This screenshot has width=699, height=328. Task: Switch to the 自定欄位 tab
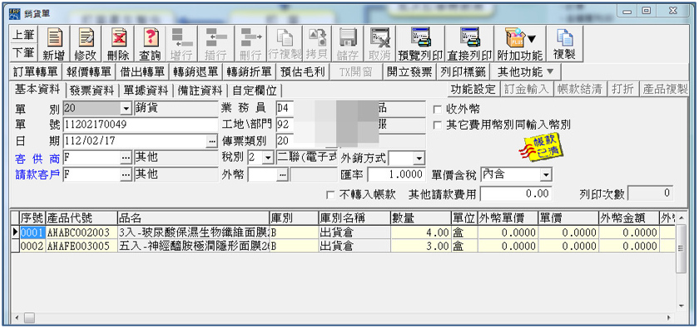coord(255,91)
